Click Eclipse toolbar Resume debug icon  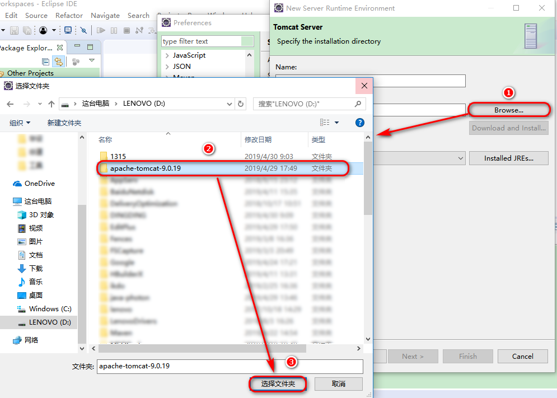click(101, 30)
